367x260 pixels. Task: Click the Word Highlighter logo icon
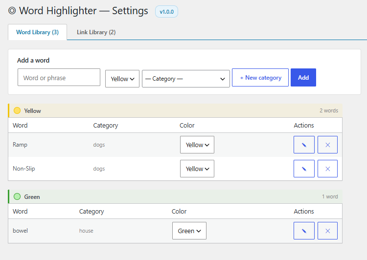coord(12,11)
